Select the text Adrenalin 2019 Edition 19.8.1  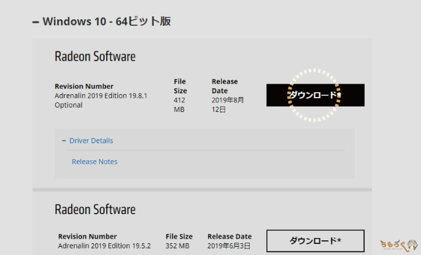(101, 96)
